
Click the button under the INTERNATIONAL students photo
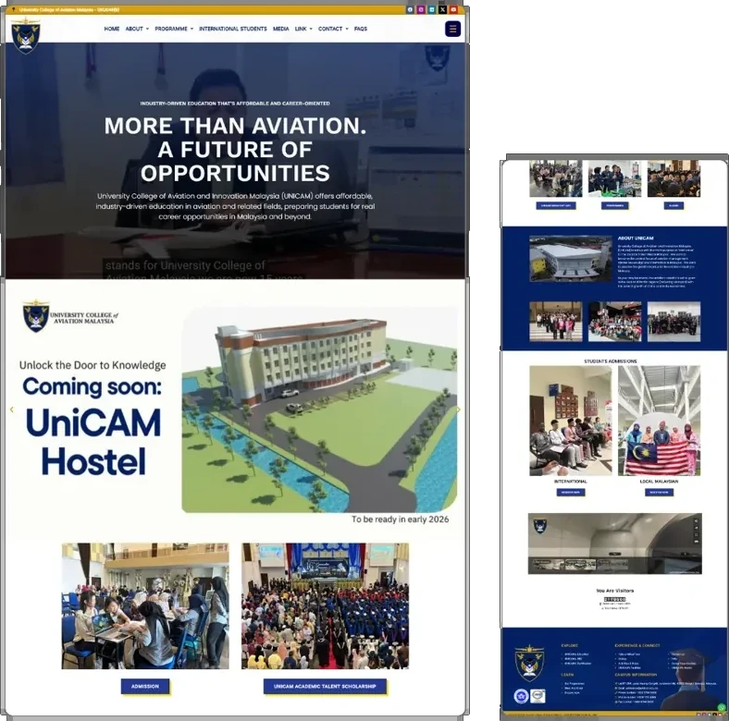571,492
